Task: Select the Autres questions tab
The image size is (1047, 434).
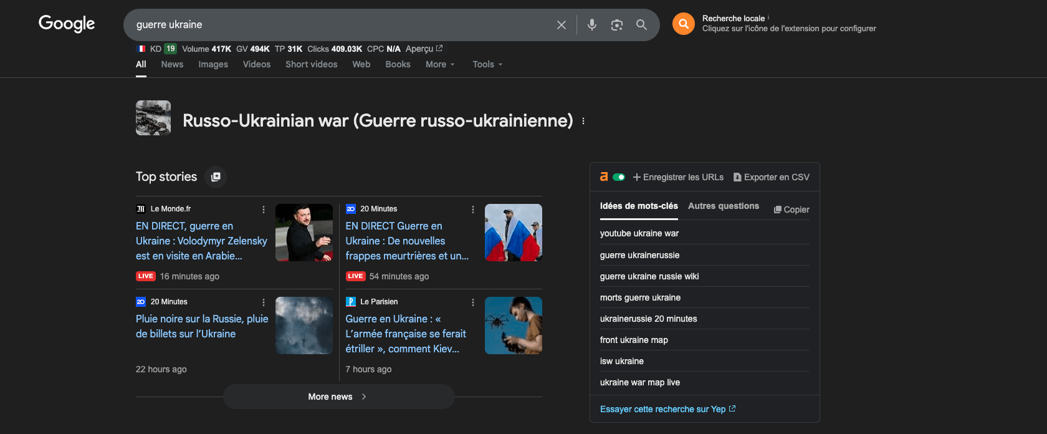Action: pyautogui.click(x=724, y=206)
